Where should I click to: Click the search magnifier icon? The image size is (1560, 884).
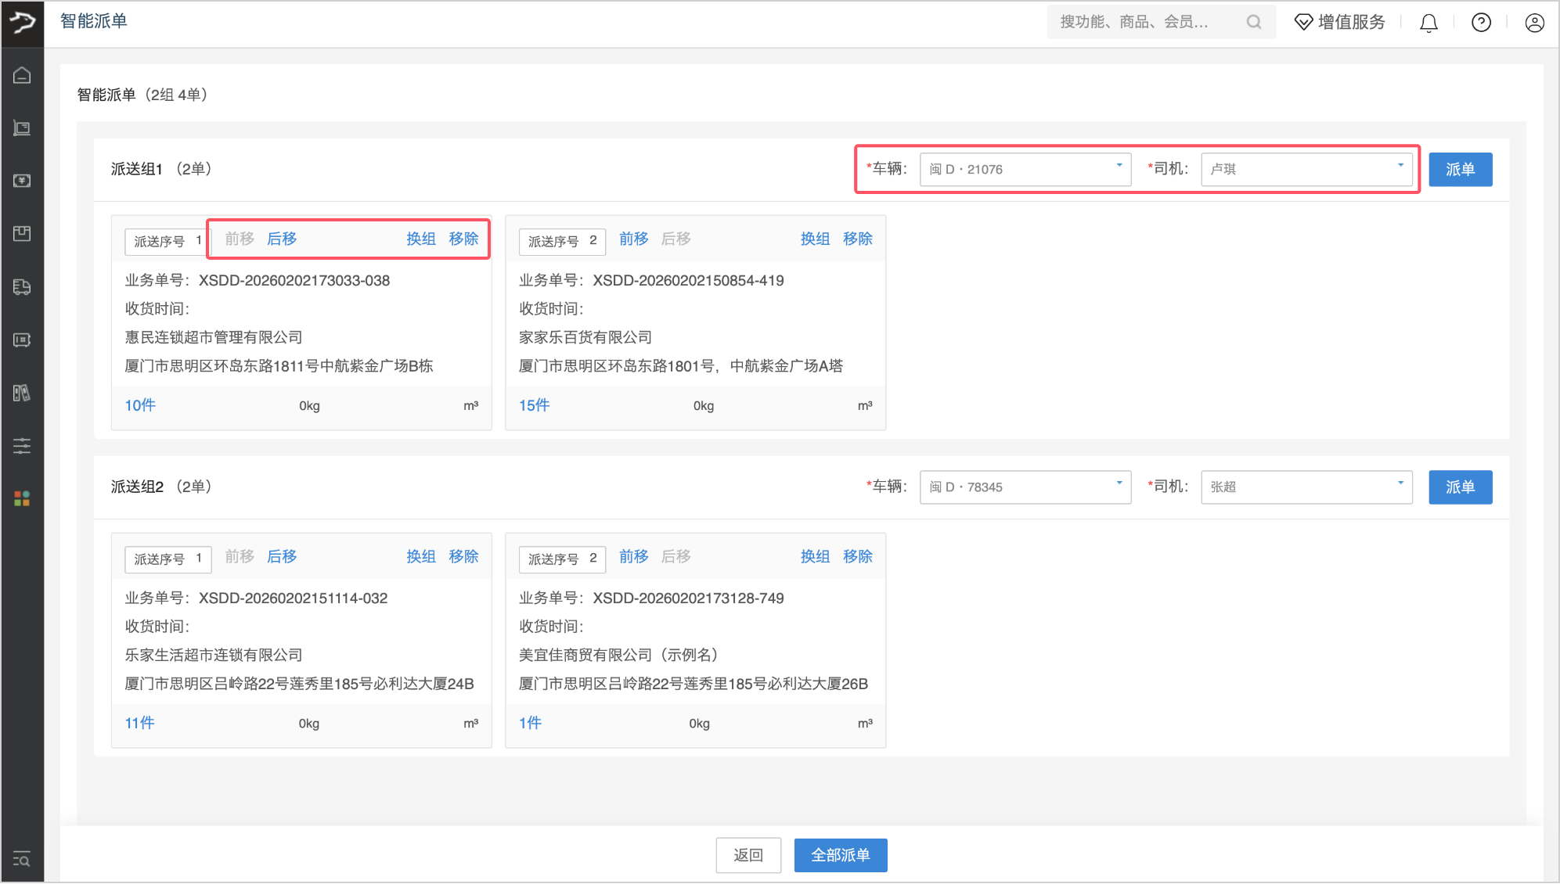tap(1254, 22)
